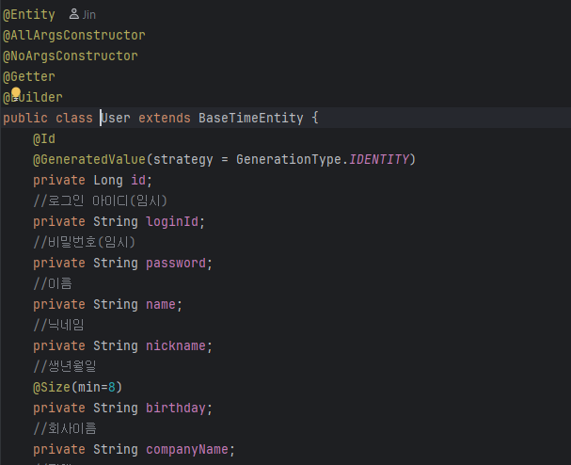Click the birthday field name
571x465 pixels.
tap(176, 408)
